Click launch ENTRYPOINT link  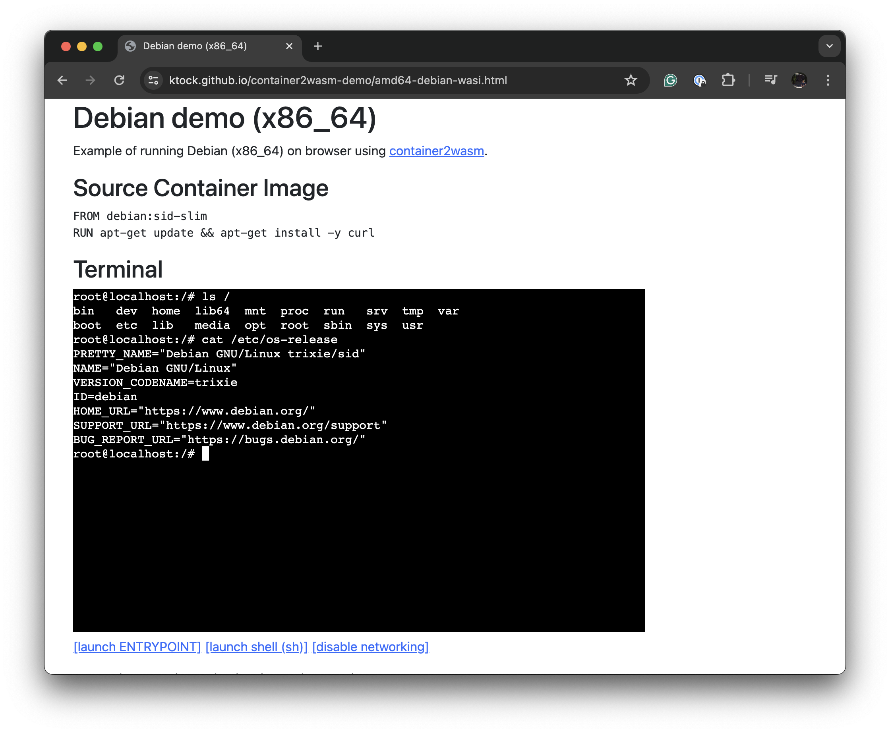[137, 647]
